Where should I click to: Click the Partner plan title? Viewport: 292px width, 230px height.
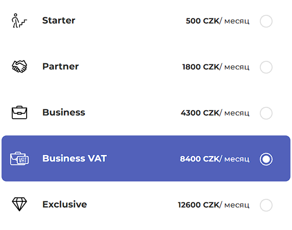coord(60,66)
